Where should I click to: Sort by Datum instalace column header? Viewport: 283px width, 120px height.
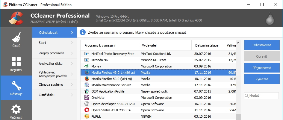pyautogui.click(x=207, y=45)
